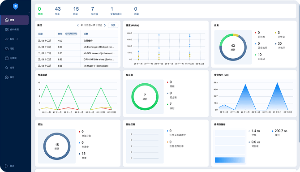300x172 pixels.
Task: Click the UTC+02:00 timezone badge
Action: click(71, 34)
